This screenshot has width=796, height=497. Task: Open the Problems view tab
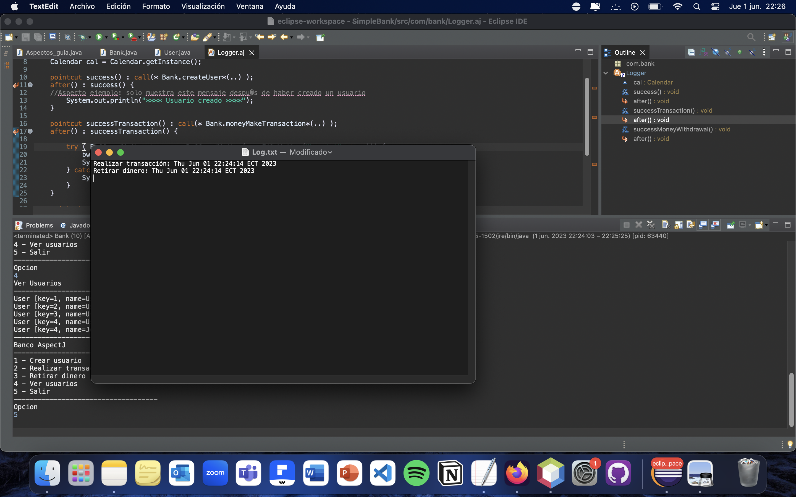coord(39,225)
